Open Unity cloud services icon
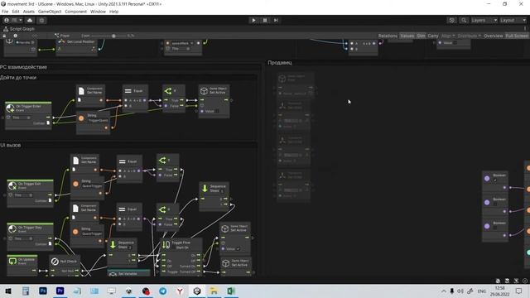The image size is (530, 298). [x=30, y=20]
